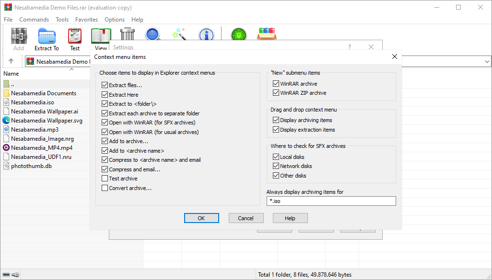Enable the Test archive checkbox
The width and height of the screenshot is (492, 280).
[x=105, y=179]
